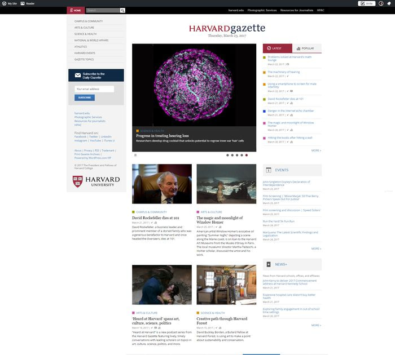Open 'David Rockefeller dies at 101' card headline
This screenshot has width=395, height=355.
click(x=155, y=218)
